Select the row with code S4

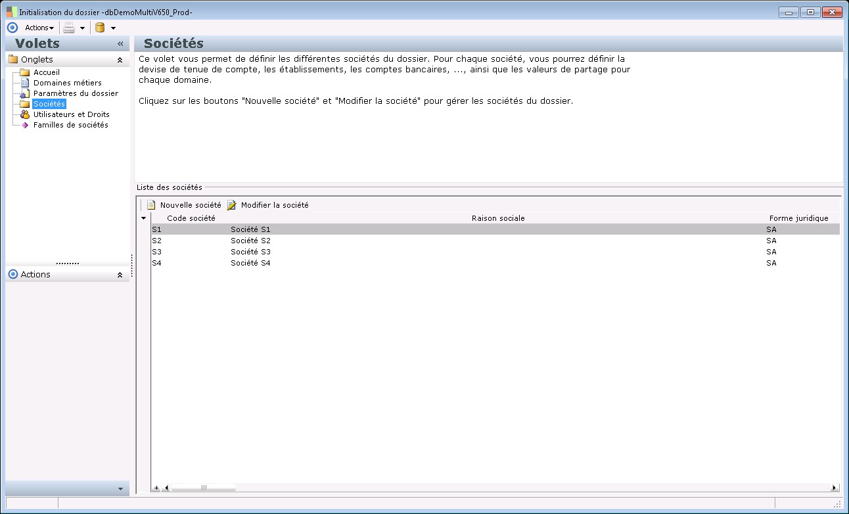pos(495,263)
